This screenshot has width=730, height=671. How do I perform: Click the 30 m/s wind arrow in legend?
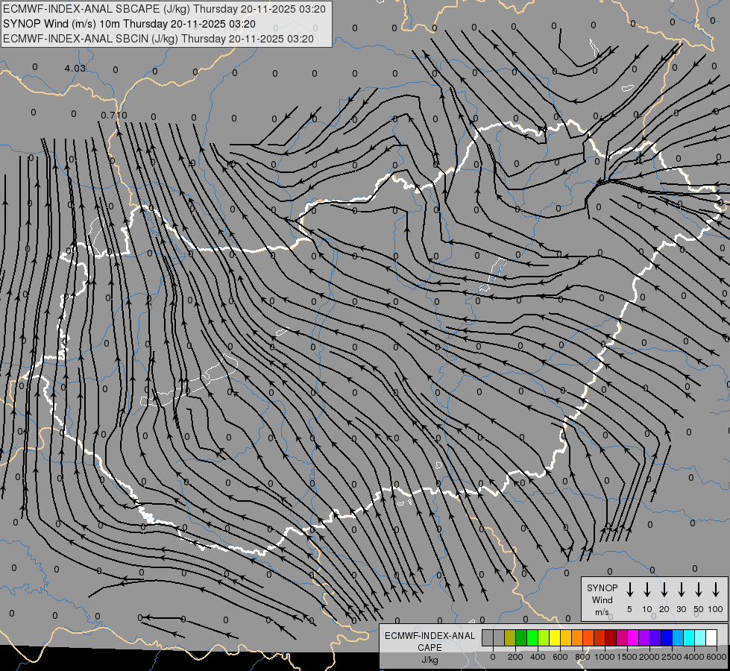point(681,590)
